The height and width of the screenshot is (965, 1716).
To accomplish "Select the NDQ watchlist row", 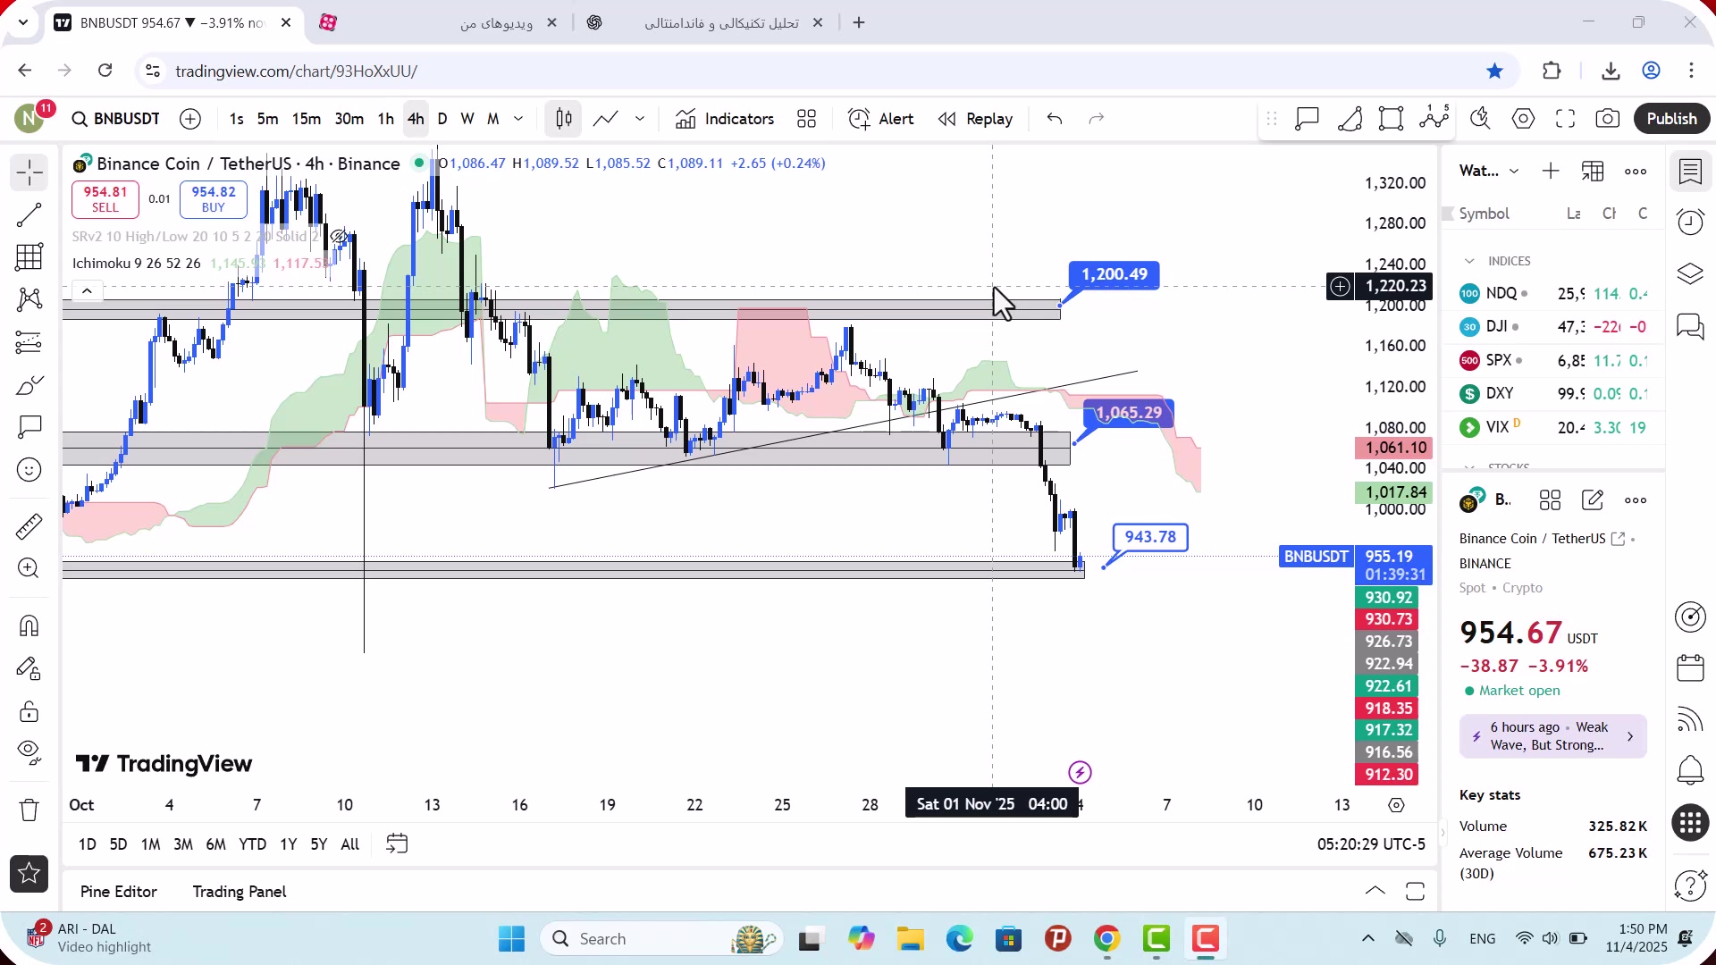I will click(x=1553, y=293).
